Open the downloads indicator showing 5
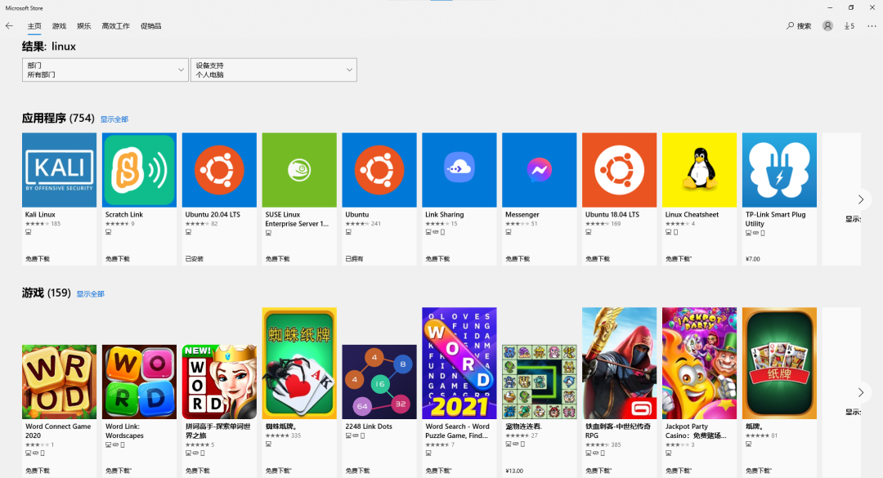 tap(849, 26)
